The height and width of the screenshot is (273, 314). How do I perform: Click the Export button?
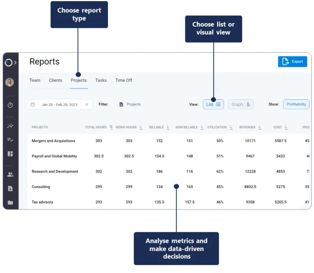292,61
